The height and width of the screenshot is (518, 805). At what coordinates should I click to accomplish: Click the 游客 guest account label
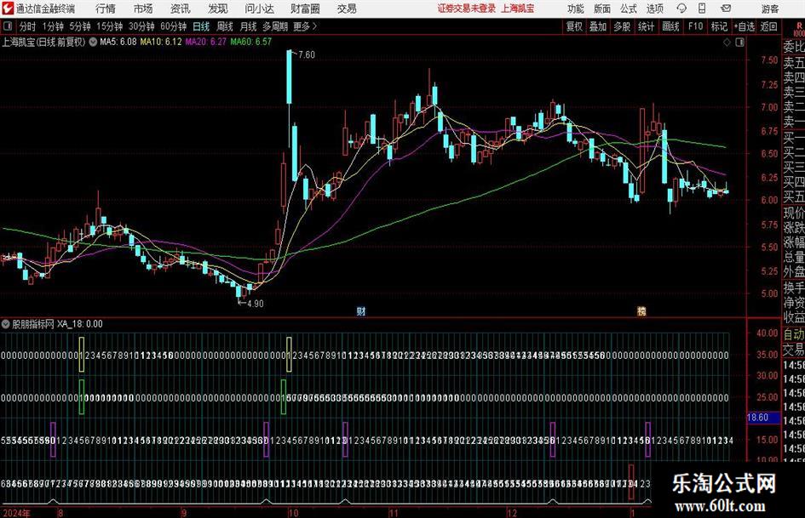click(769, 9)
